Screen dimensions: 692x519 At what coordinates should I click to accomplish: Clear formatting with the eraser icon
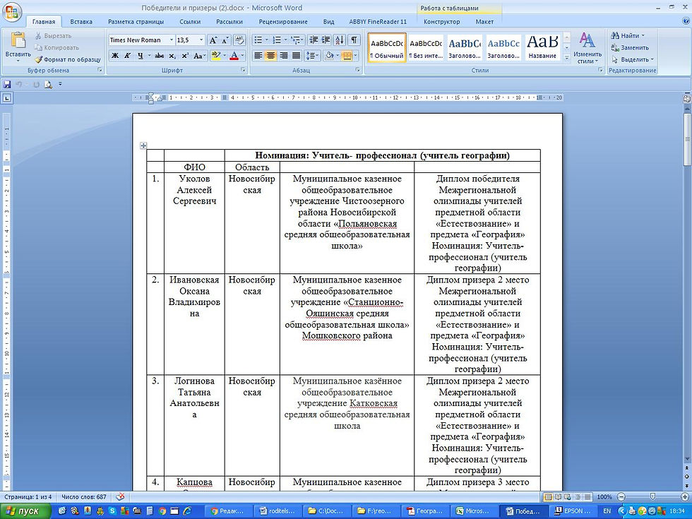coord(239,40)
